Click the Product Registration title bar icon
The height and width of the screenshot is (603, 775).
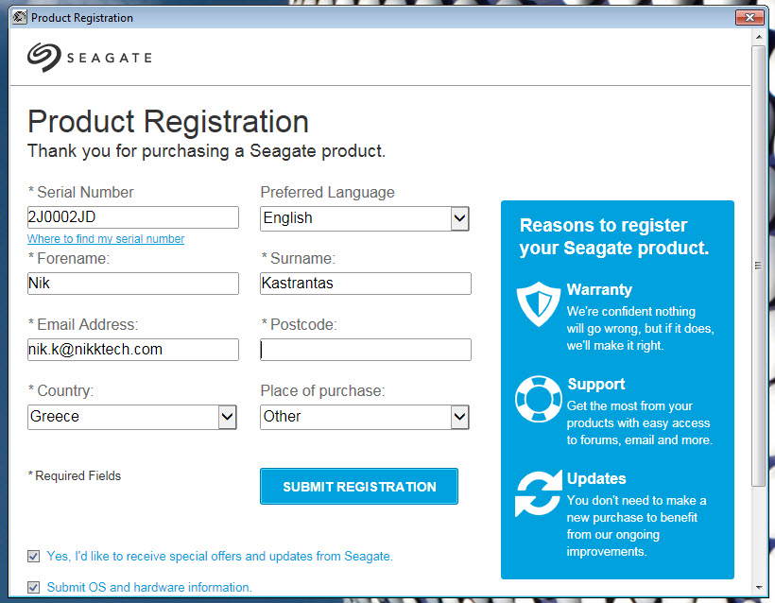pyautogui.click(x=19, y=17)
